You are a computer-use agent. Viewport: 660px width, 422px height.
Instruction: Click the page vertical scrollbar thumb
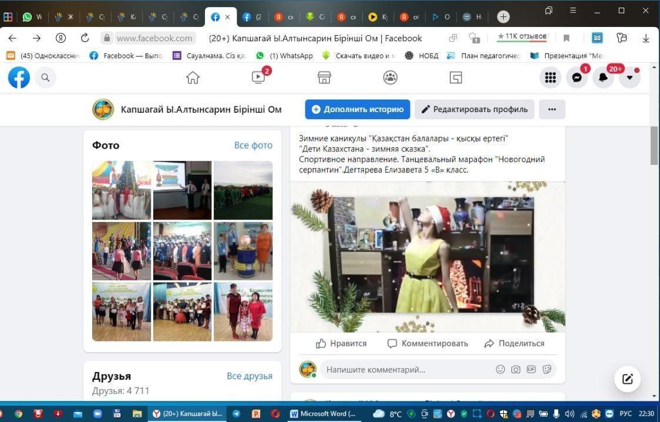click(x=654, y=145)
